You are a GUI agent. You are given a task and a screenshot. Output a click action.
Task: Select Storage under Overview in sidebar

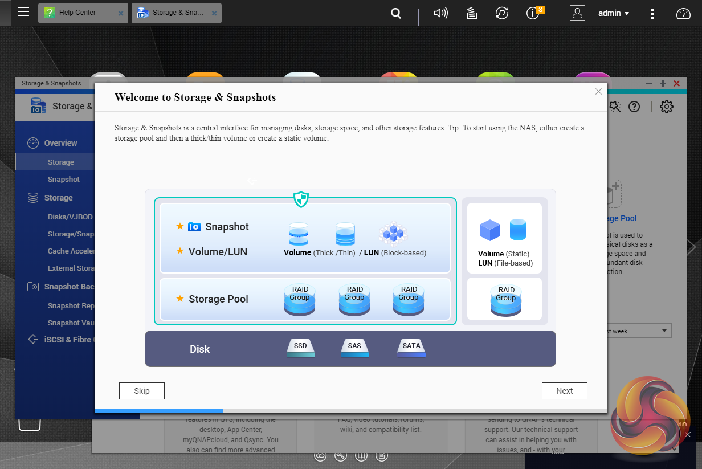(61, 162)
